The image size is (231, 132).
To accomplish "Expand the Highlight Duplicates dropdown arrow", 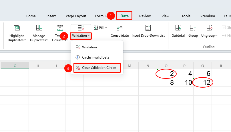I will 25,40.
